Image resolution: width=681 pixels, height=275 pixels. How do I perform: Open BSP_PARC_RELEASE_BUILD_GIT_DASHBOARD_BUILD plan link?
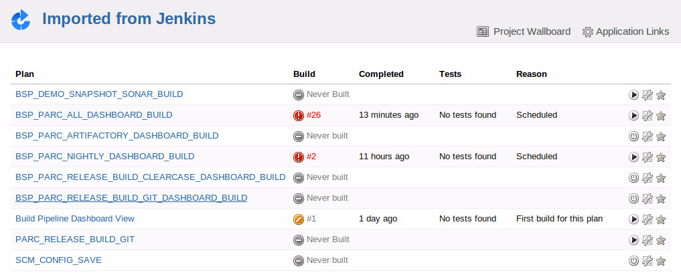[131, 198]
